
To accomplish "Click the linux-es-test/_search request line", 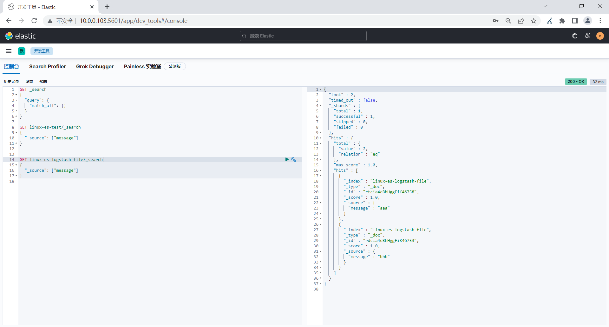I will [50, 127].
